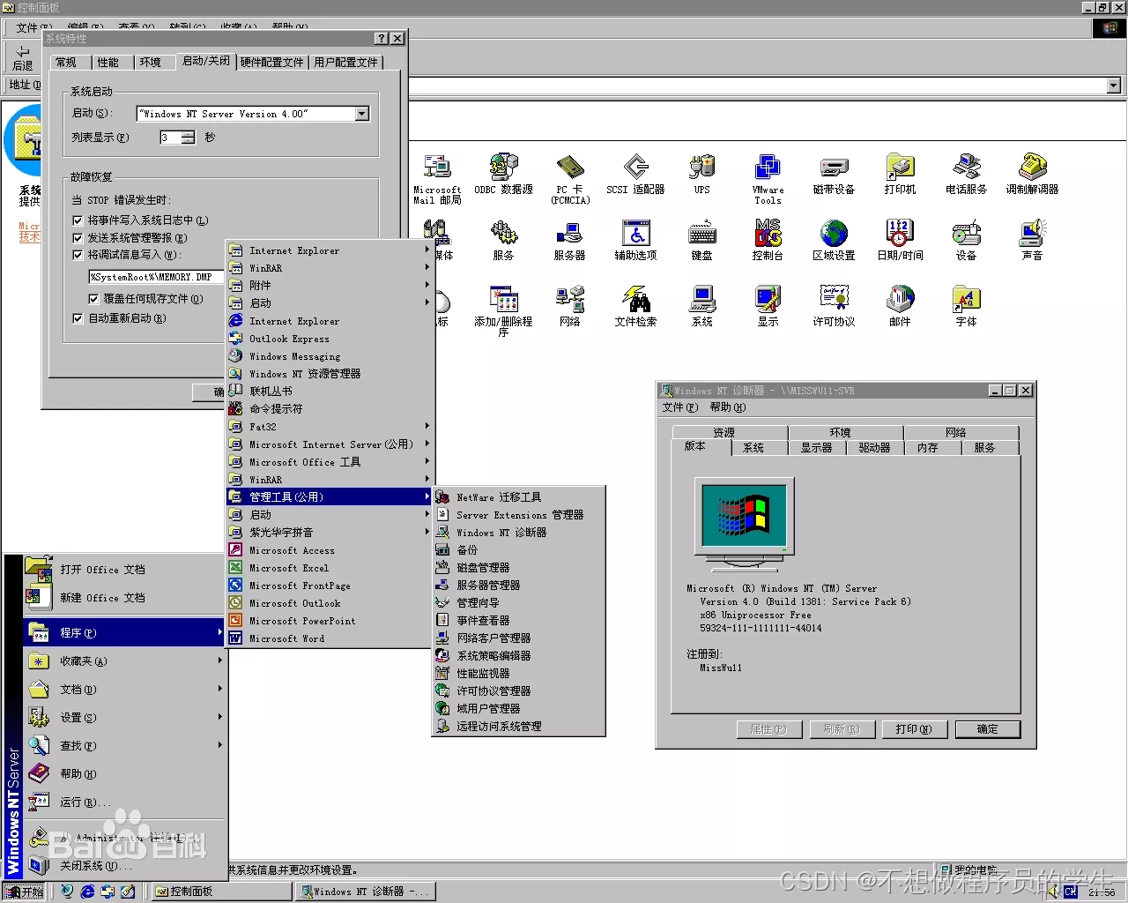Open the 控制台 MS-DOS icon
This screenshot has width=1128, height=903.
768,239
